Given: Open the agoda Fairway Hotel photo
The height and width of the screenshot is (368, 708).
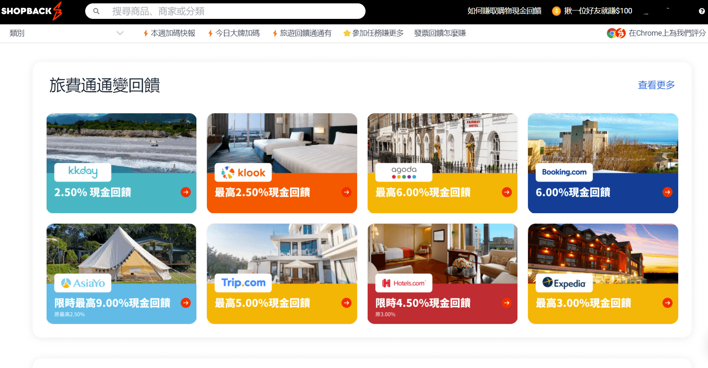Looking at the screenshot, I should tap(442, 143).
